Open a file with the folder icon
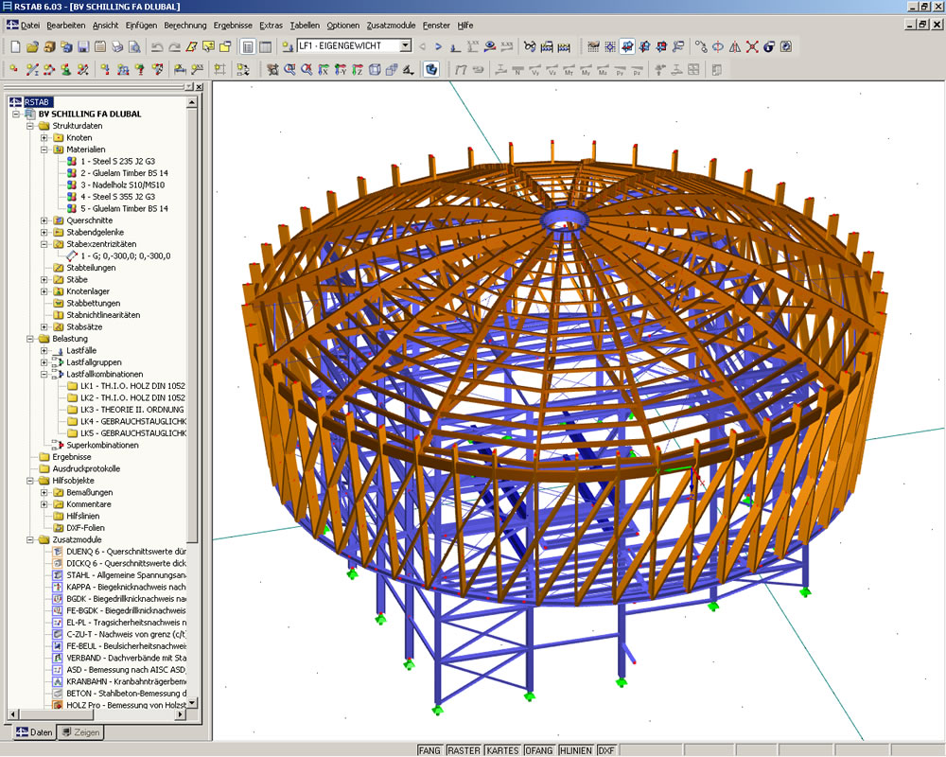This screenshot has height=757, width=946. [32, 46]
